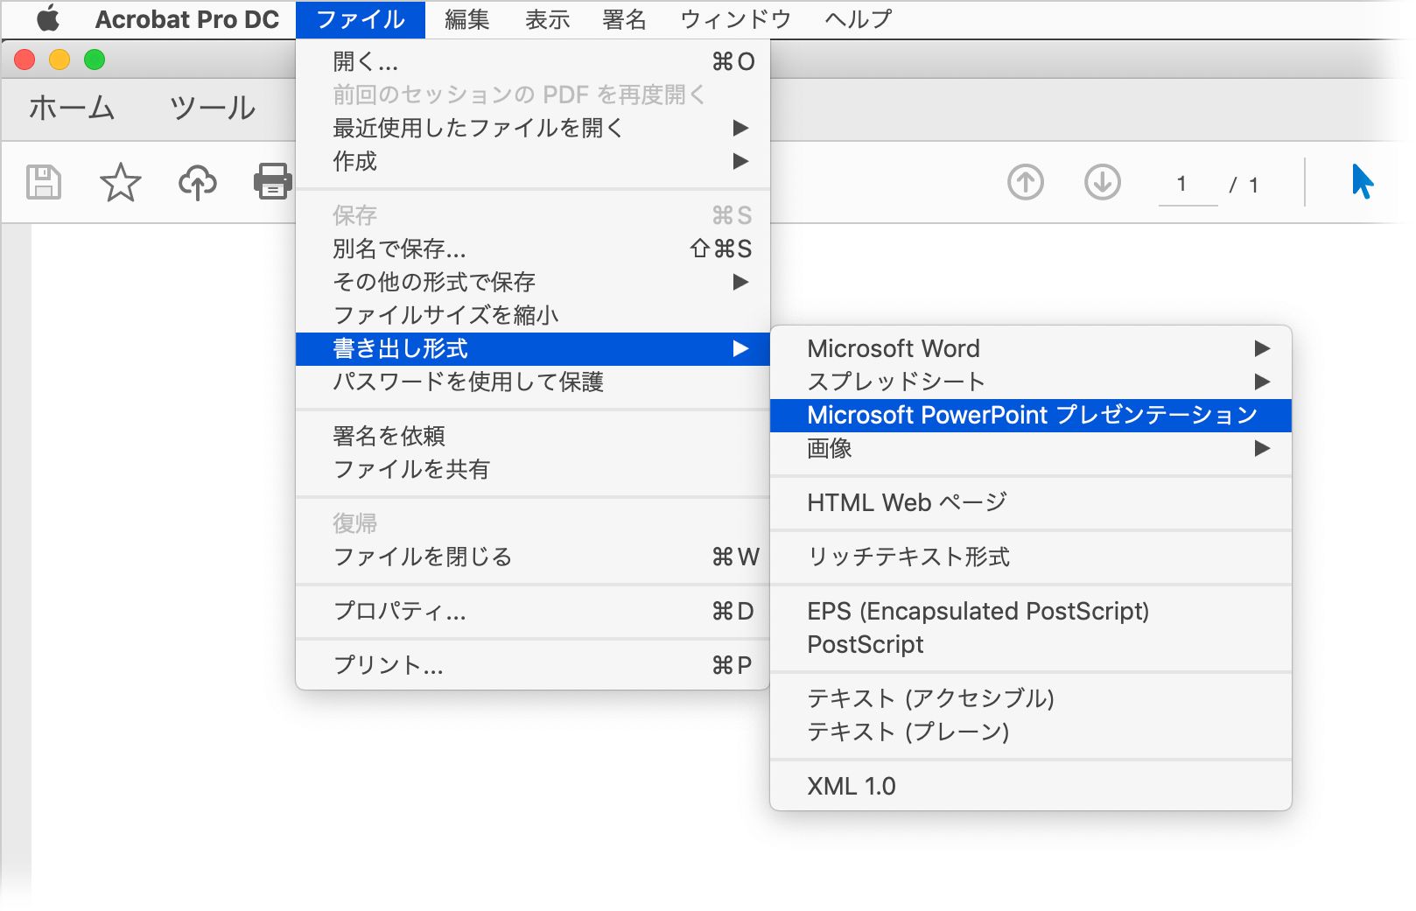Click the yellow minimize window button

click(x=60, y=60)
